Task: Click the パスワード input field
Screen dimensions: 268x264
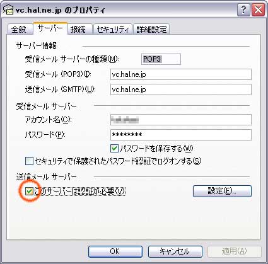Action: (x=181, y=135)
